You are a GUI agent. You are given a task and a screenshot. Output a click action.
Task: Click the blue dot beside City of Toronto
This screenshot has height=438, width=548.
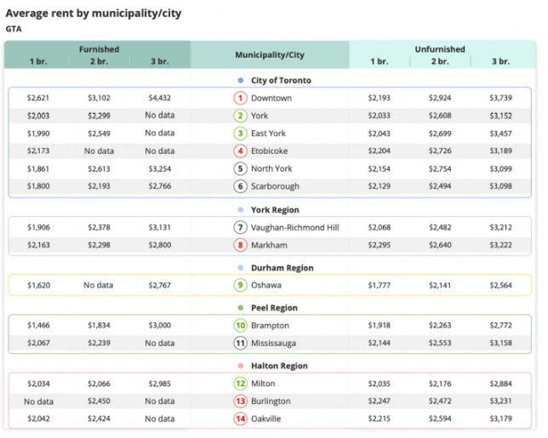coord(242,81)
